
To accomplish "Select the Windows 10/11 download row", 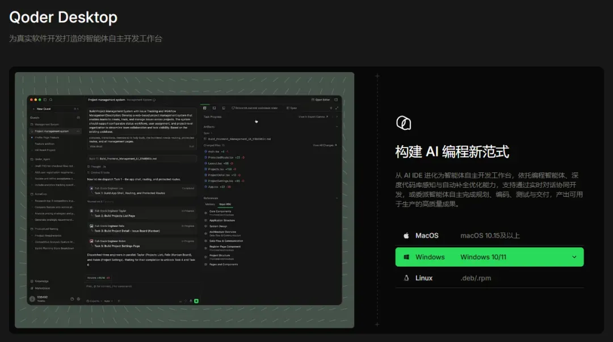I will coord(489,257).
